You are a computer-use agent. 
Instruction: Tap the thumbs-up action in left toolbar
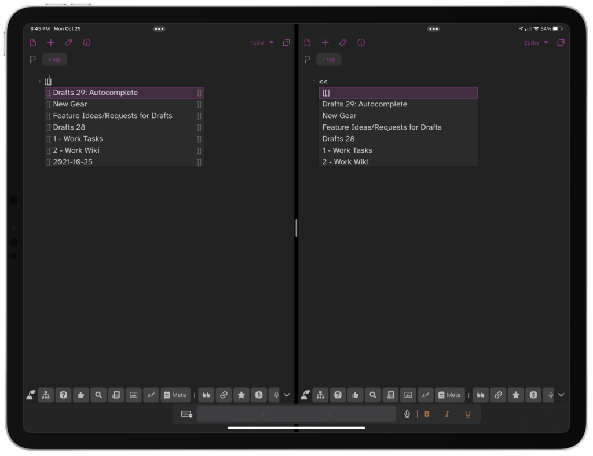pyautogui.click(x=81, y=395)
